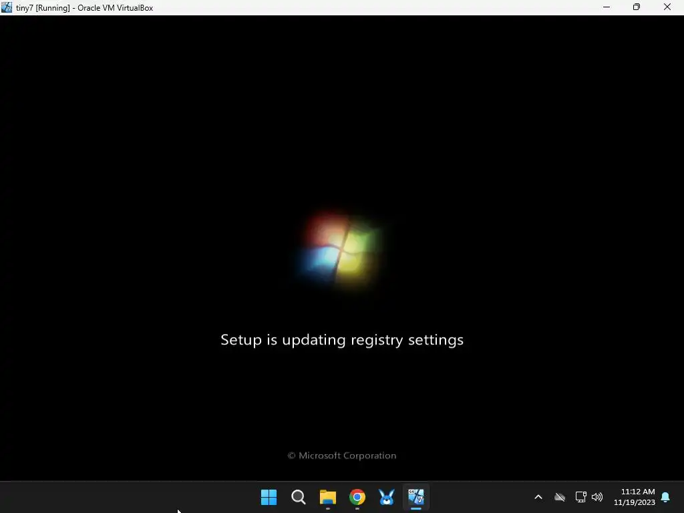Restore down the VirtualBox window
Image resolution: width=684 pixels, height=513 pixels.
tap(637, 7)
